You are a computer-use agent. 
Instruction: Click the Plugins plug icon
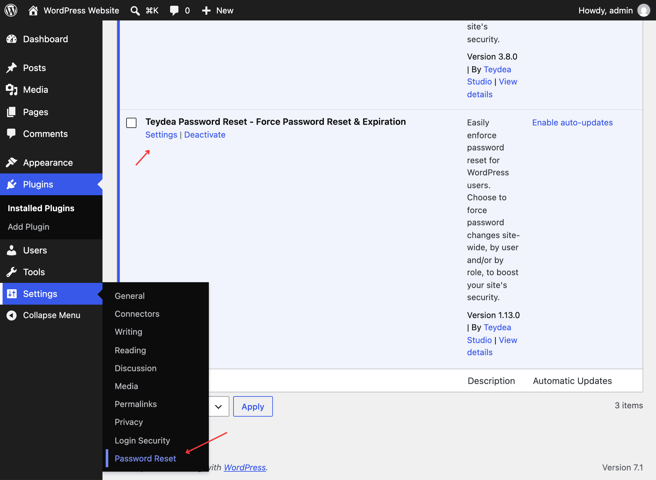(12, 184)
